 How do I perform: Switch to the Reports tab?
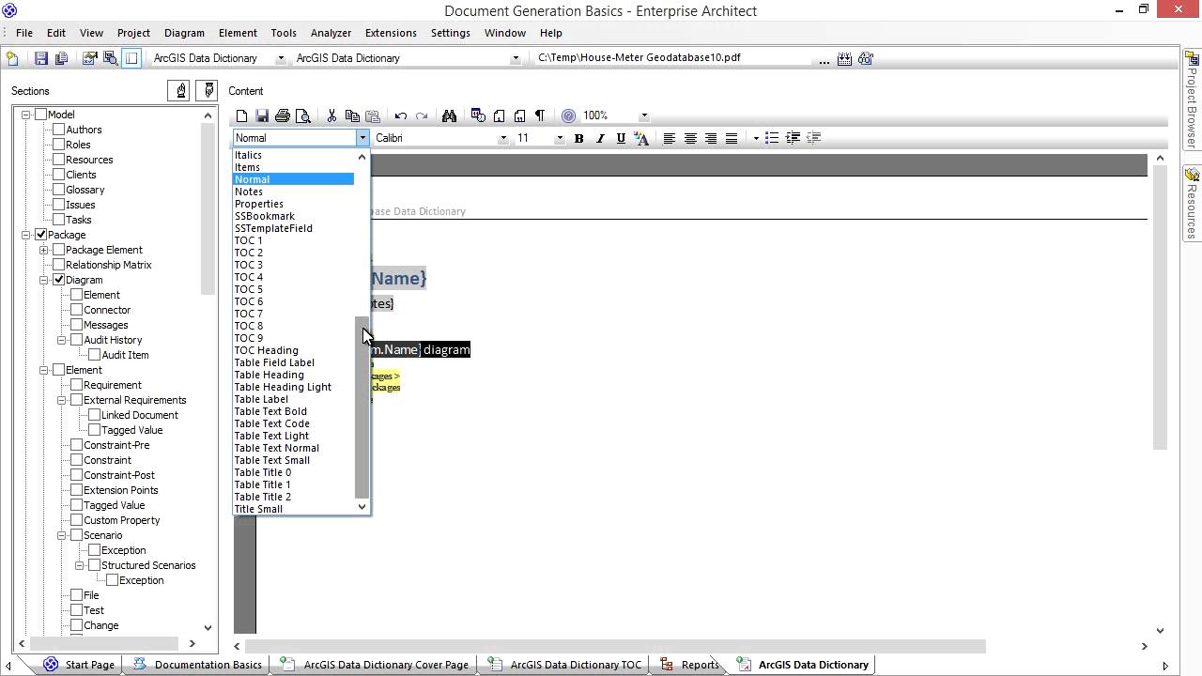(x=690, y=665)
